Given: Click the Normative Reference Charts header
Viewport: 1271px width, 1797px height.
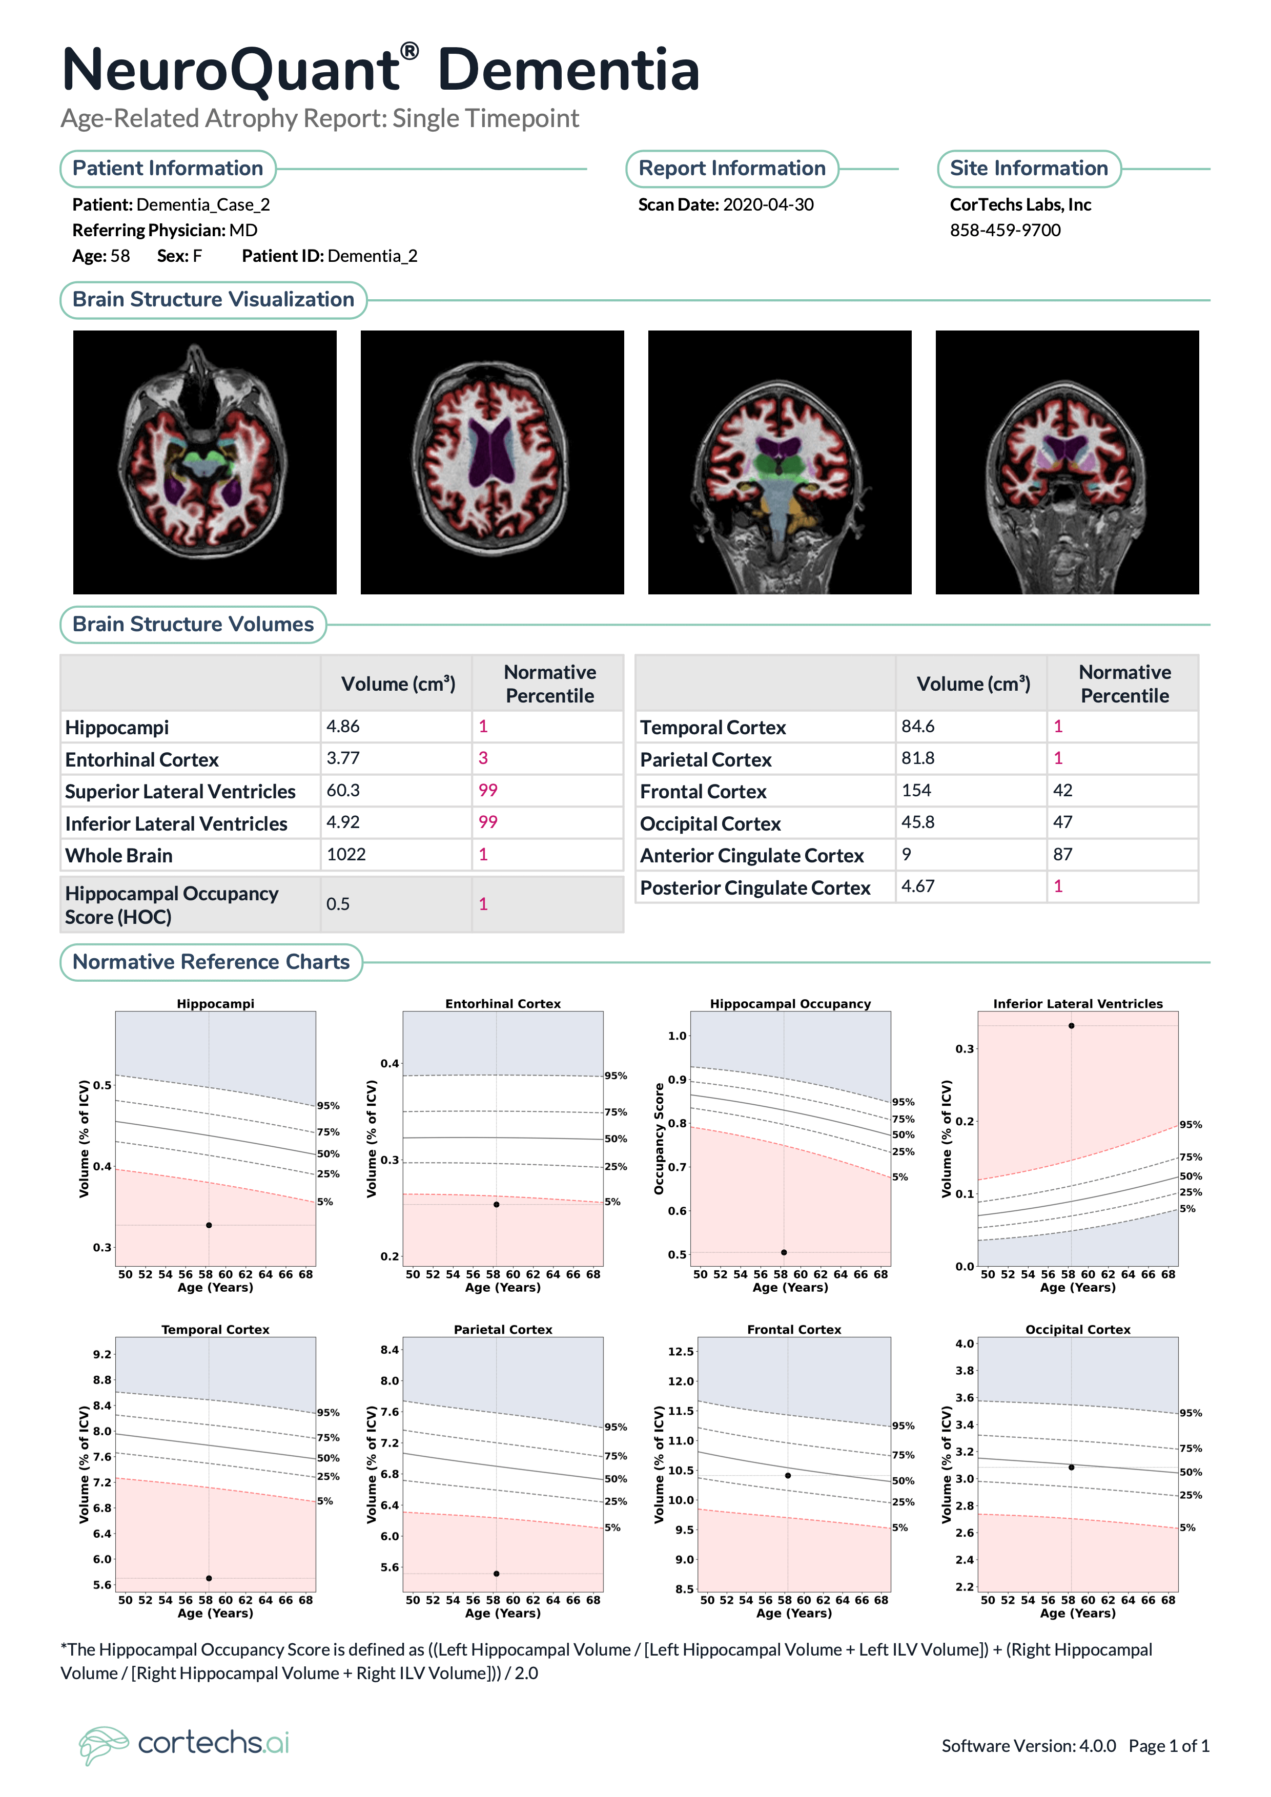Looking at the screenshot, I should (x=211, y=962).
